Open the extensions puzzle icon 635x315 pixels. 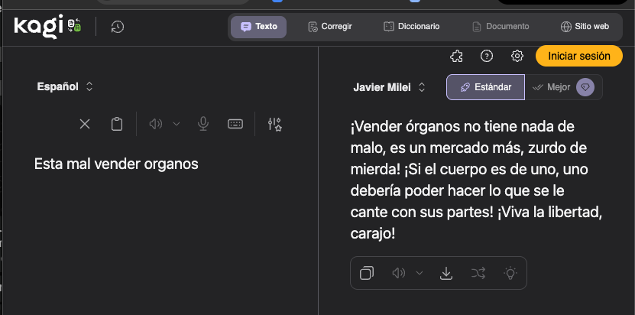pos(456,56)
